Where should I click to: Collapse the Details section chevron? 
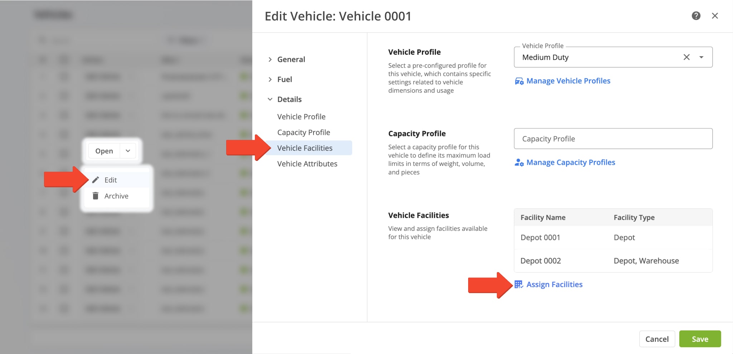pos(270,99)
